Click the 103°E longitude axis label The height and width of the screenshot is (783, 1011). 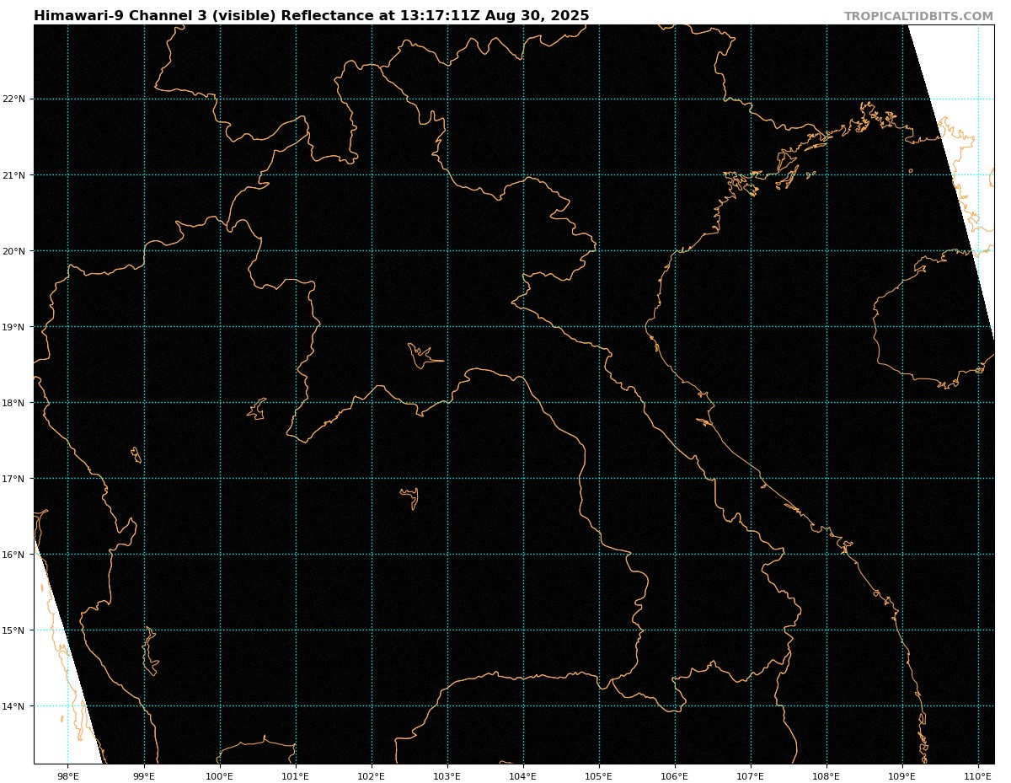coord(447,775)
